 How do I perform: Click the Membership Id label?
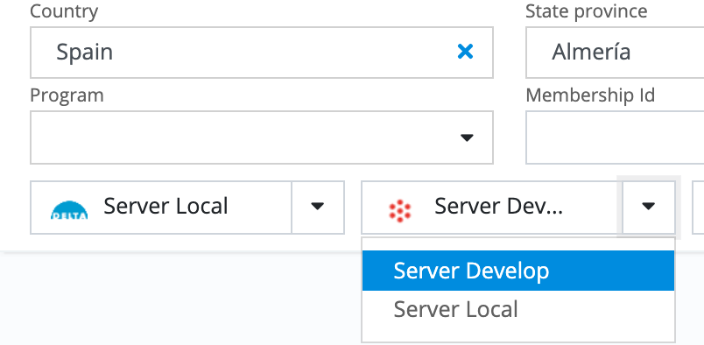590,95
